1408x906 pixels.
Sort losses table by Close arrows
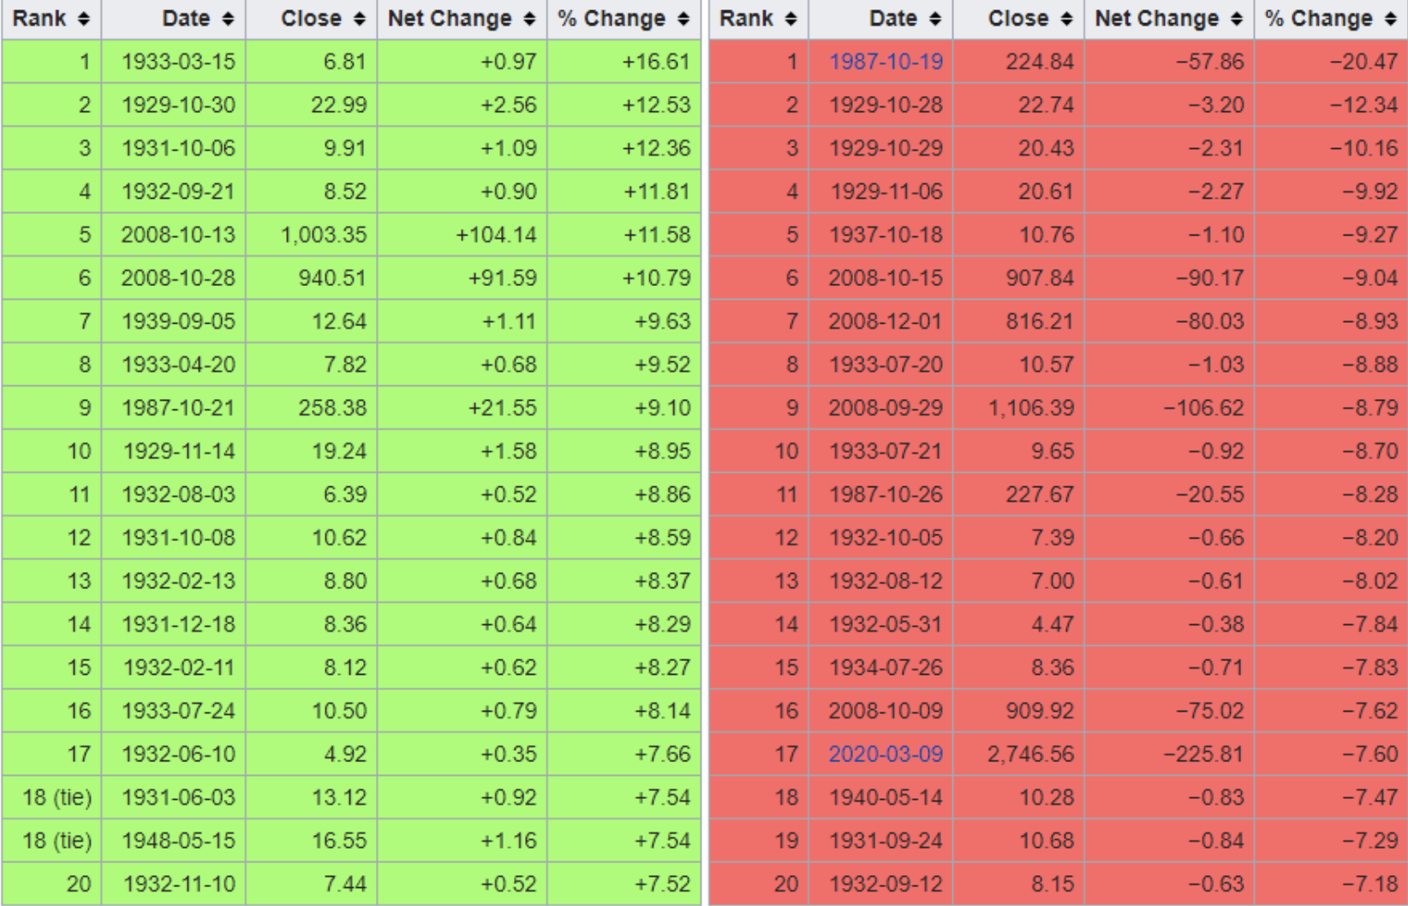[1066, 19]
